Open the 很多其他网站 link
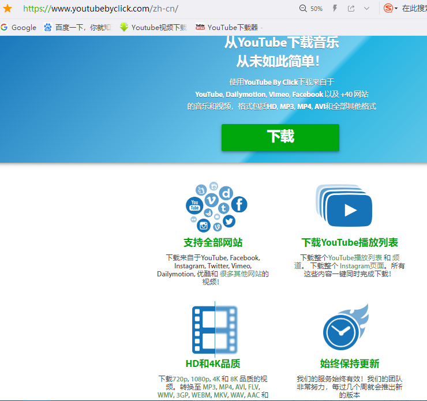427x401 pixels. click(241, 274)
